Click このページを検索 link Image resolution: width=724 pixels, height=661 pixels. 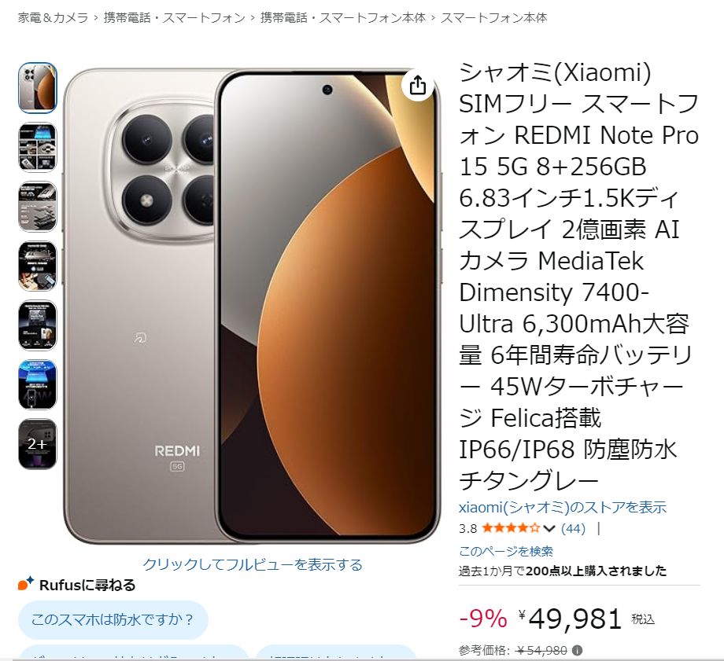click(505, 551)
